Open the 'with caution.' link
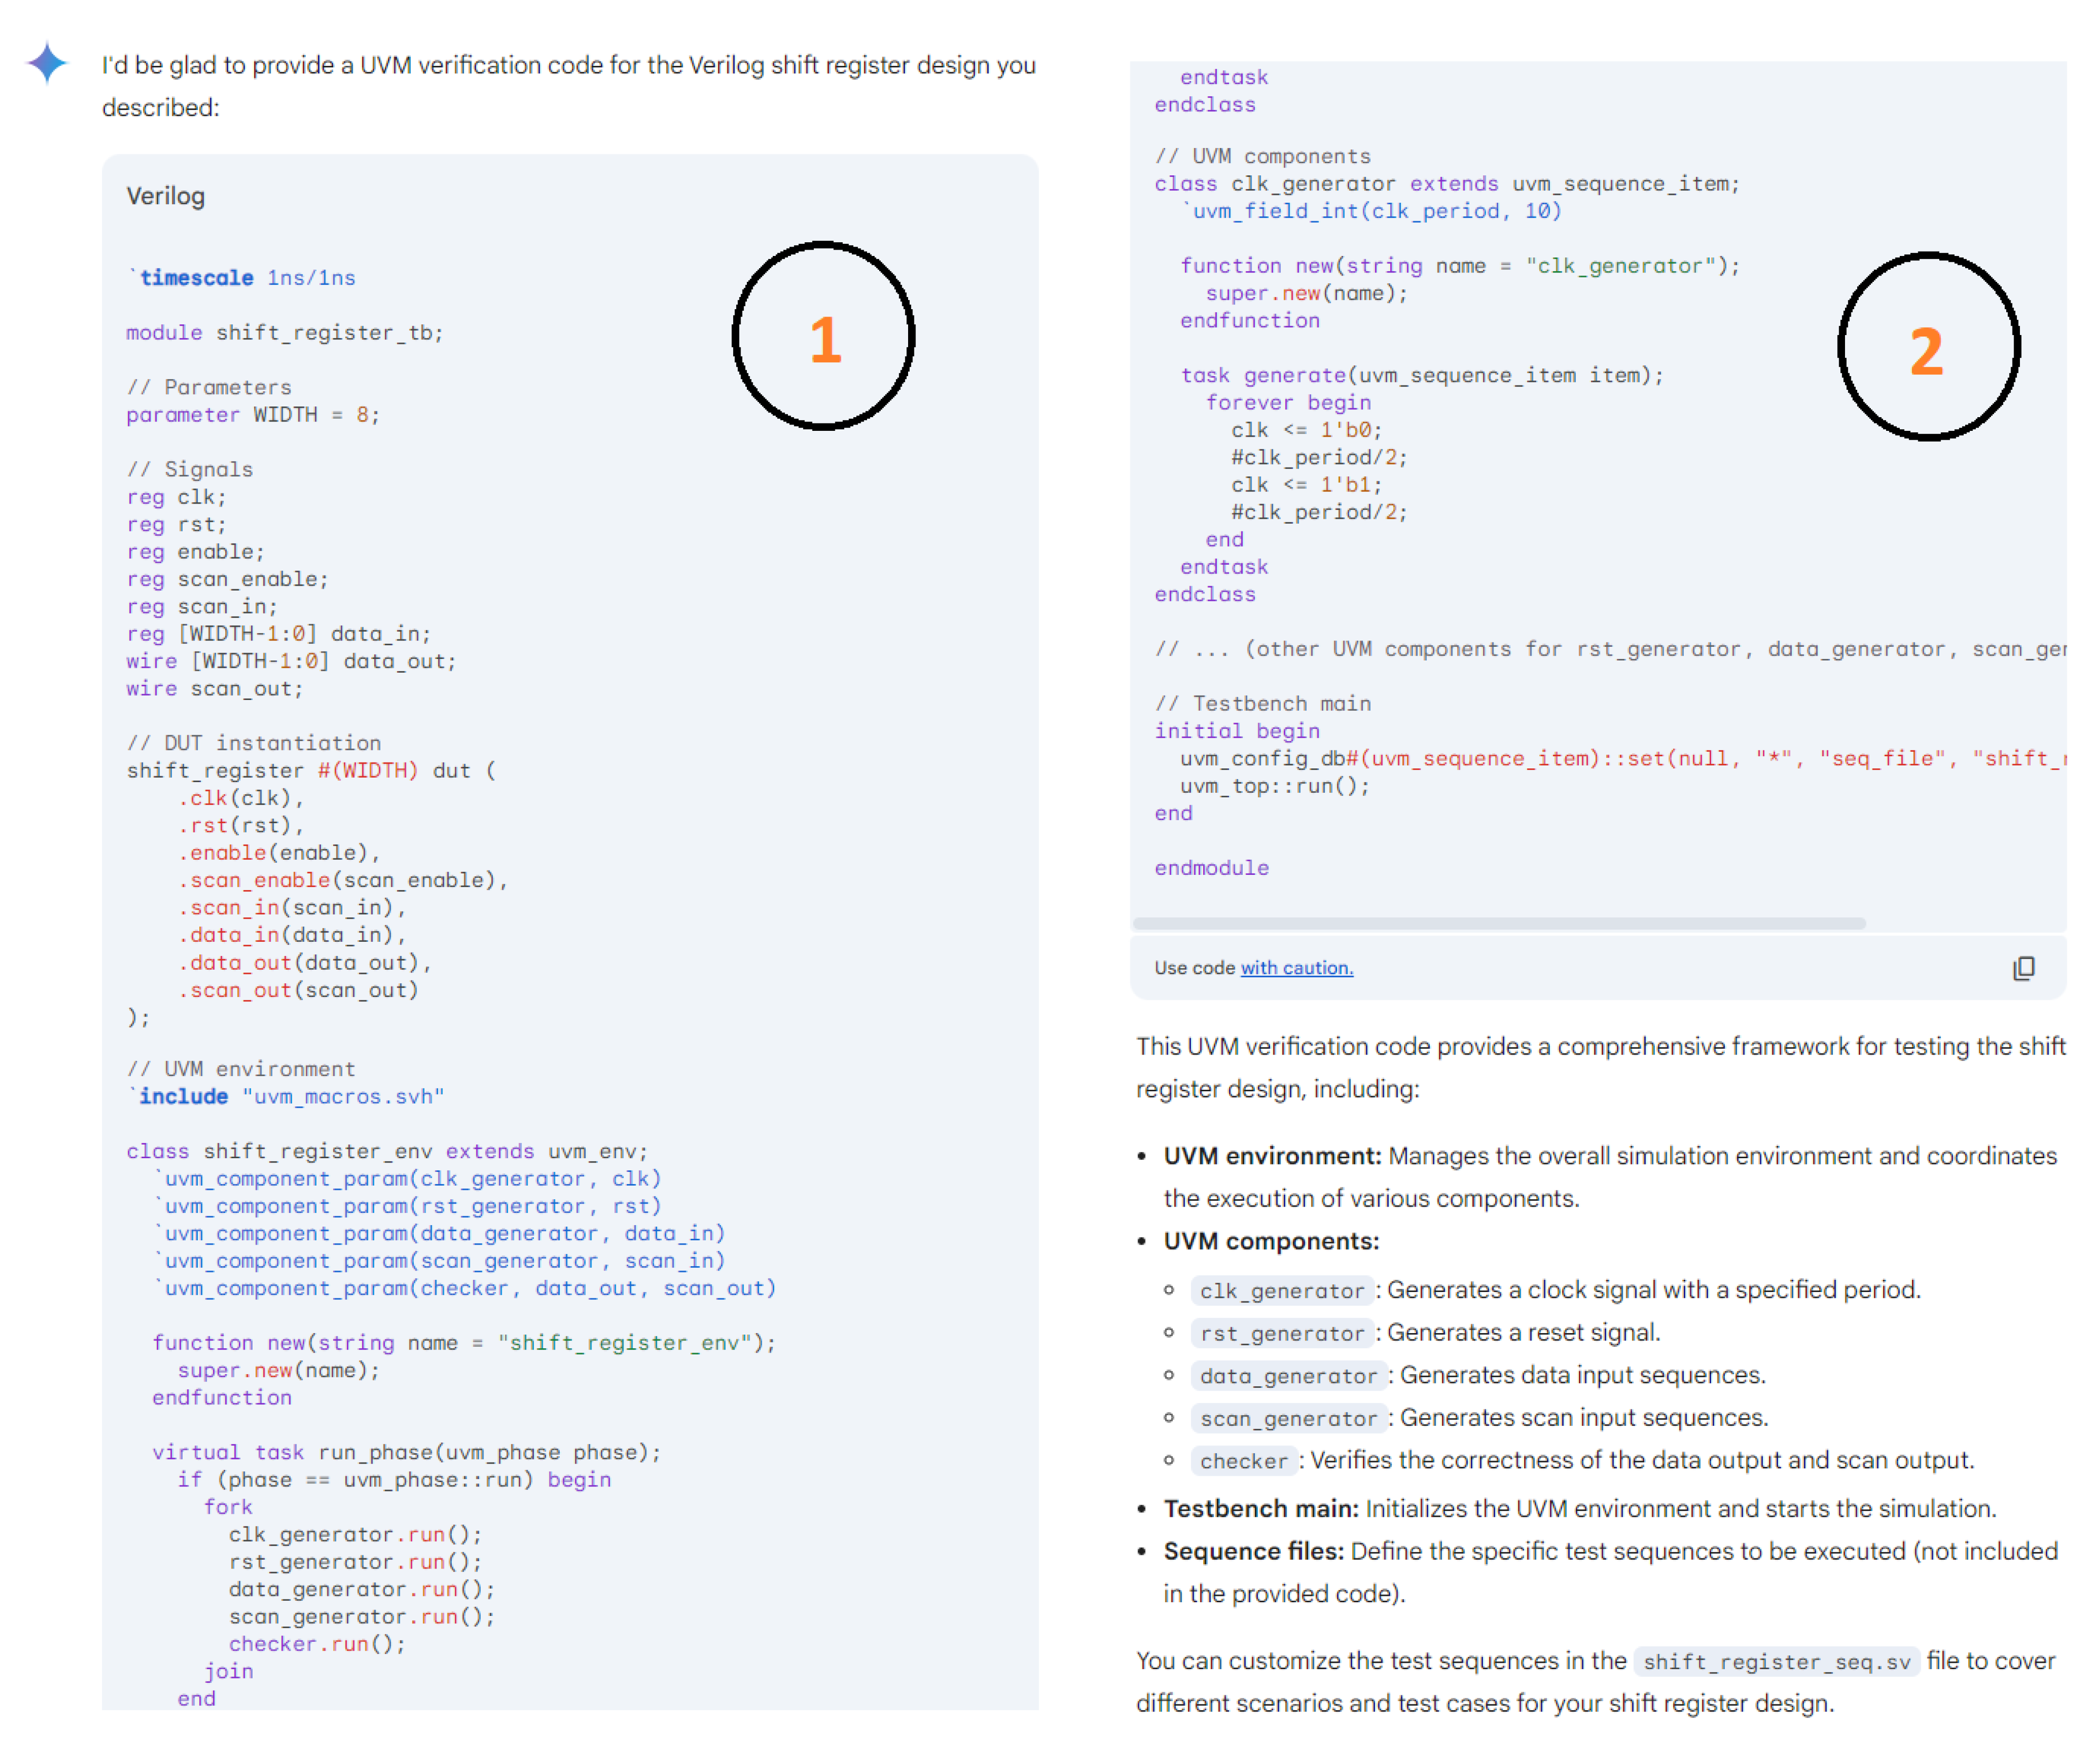 point(1296,967)
